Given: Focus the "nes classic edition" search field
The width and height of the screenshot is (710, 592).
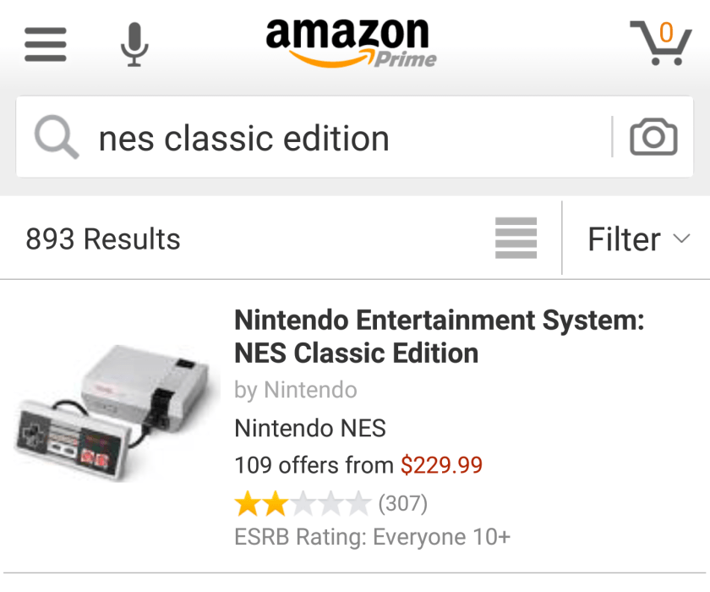Looking at the screenshot, I should click(338, 138).
